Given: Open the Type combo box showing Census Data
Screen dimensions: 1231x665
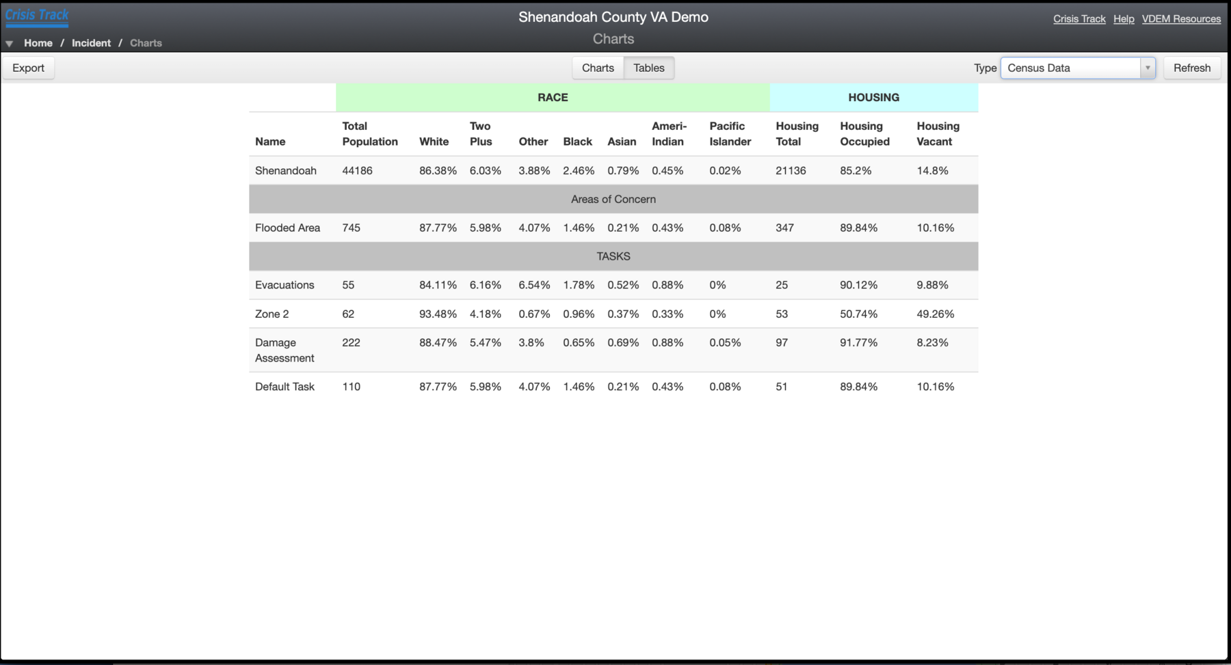Looking at the screenshot, I should 1070,68.
